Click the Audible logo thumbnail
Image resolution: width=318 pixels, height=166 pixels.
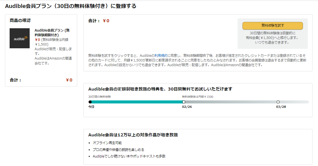pos(20,38)
